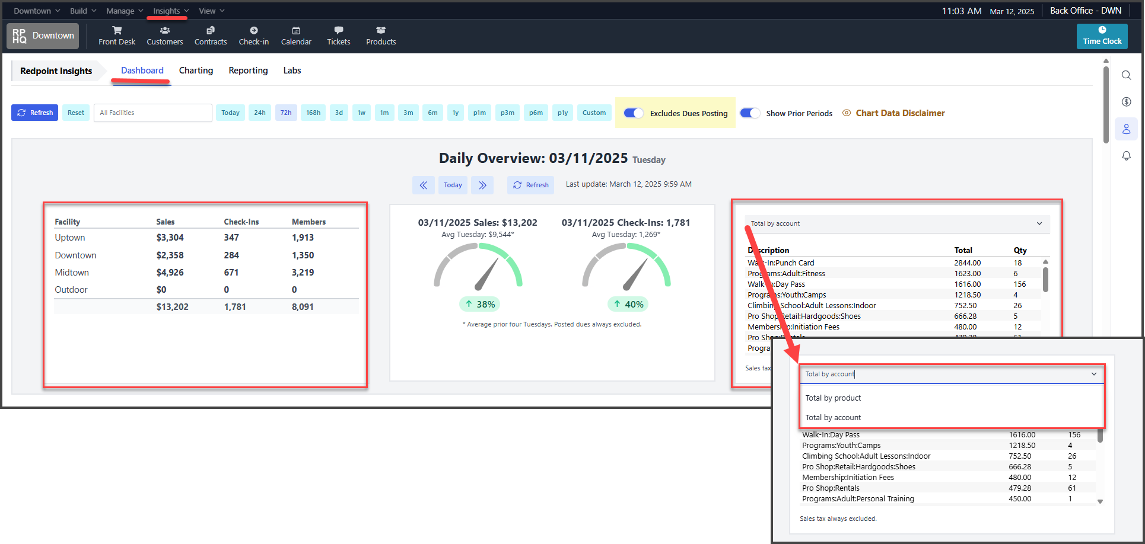Click Refresh button under Daily Overview
Viewport: 1145px width, 544px height.
pos(530,185)
